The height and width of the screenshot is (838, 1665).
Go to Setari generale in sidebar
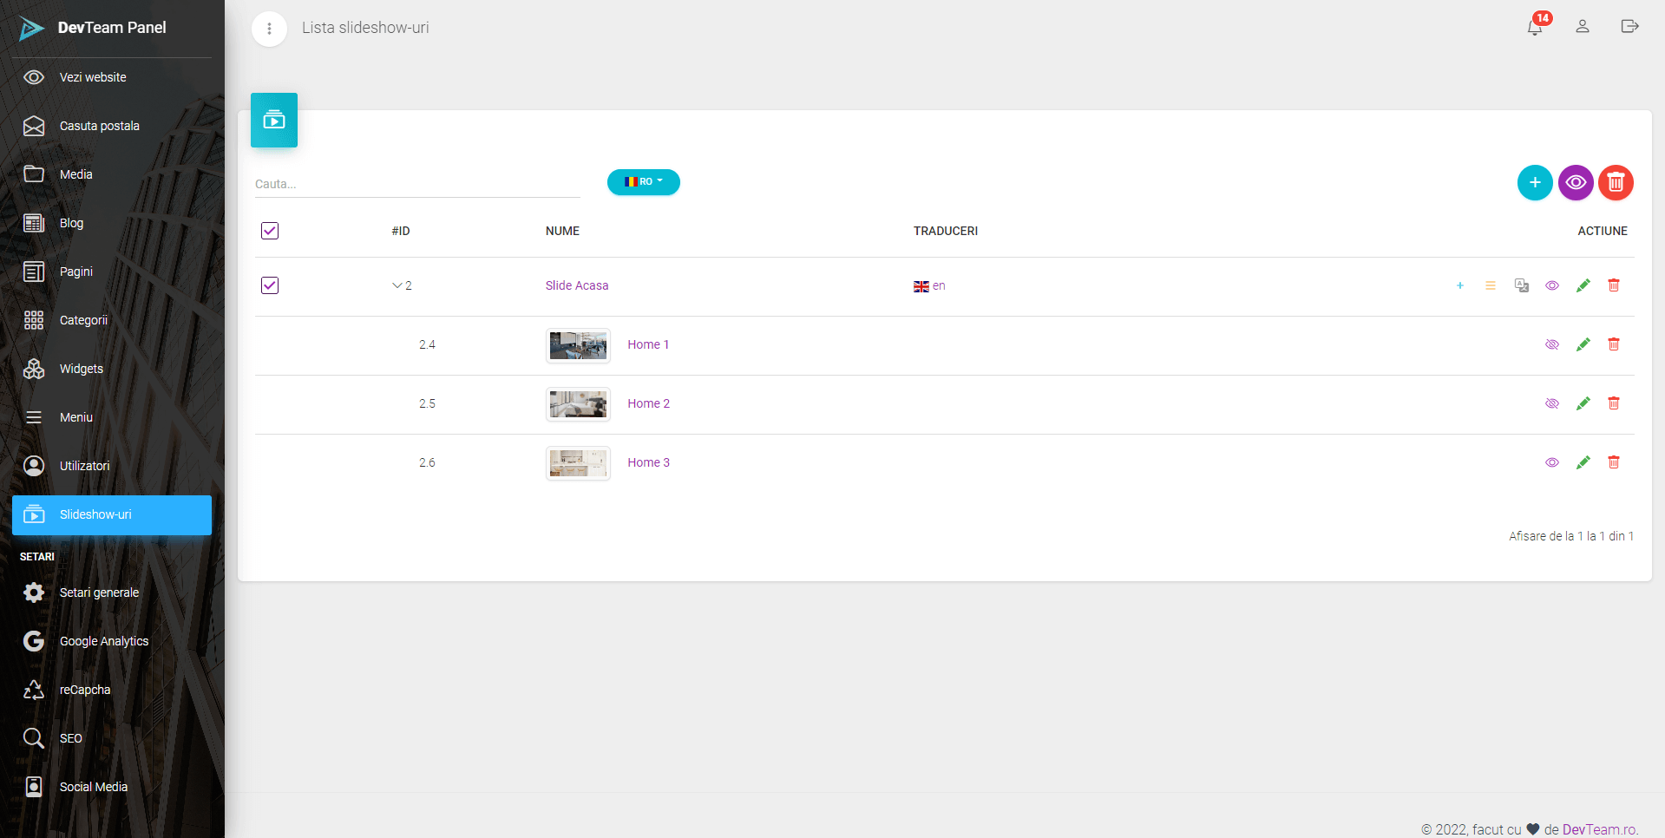point(99,592)
